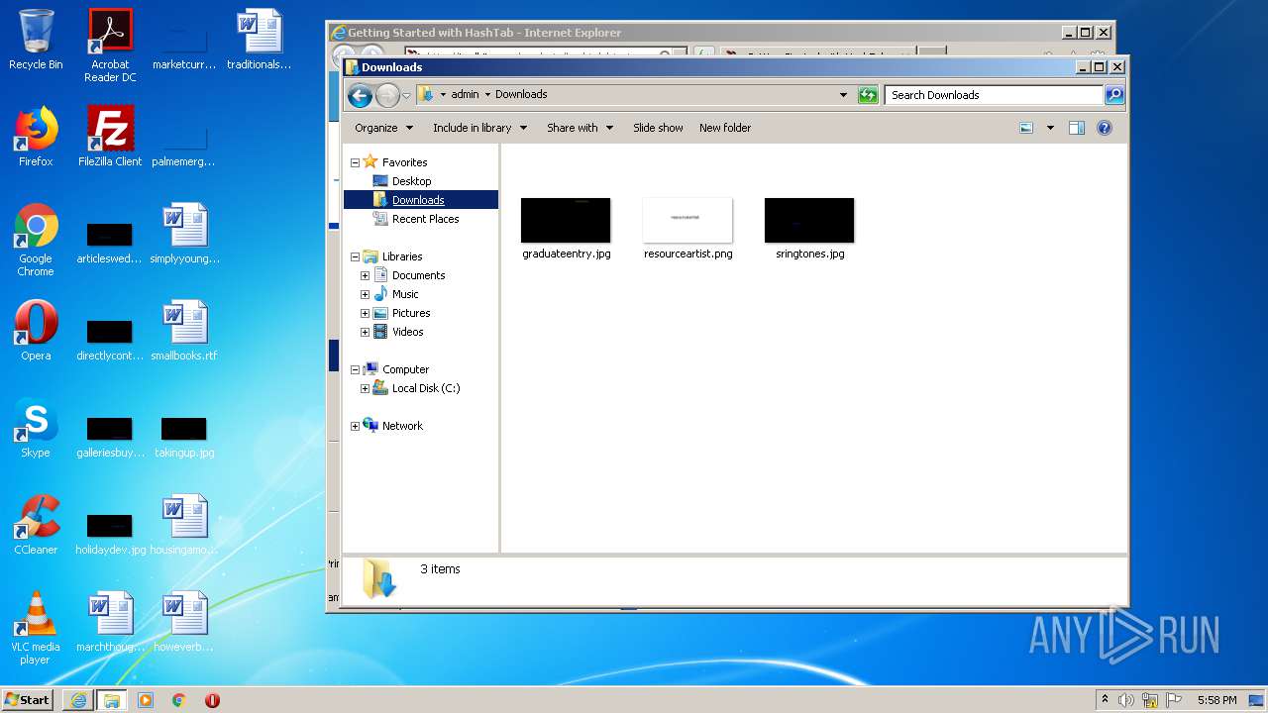The height and width of the screenshot is (713, 1268).
Task: Change the view using the Views icon
Action: coord(1027,128)
